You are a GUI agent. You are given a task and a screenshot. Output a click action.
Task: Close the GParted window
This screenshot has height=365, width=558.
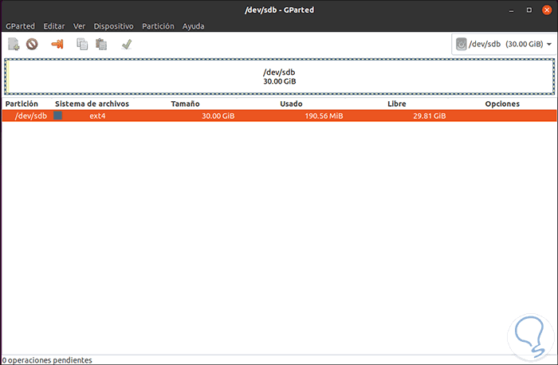(547, 10)
